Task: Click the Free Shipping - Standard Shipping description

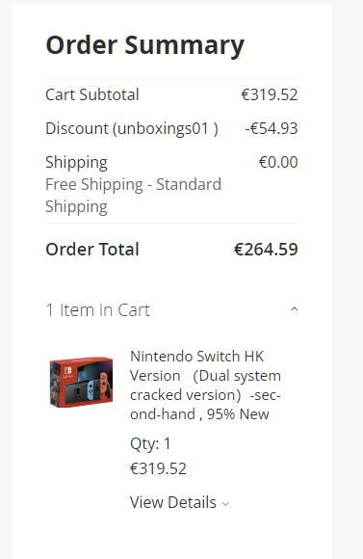Action: [133, 196]
